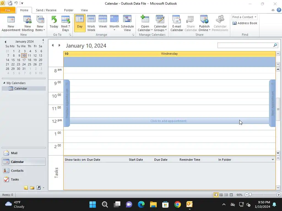Sort tasks by Due Date column
The height and width of the screenshot is (211, 282).
pos(161,160)
